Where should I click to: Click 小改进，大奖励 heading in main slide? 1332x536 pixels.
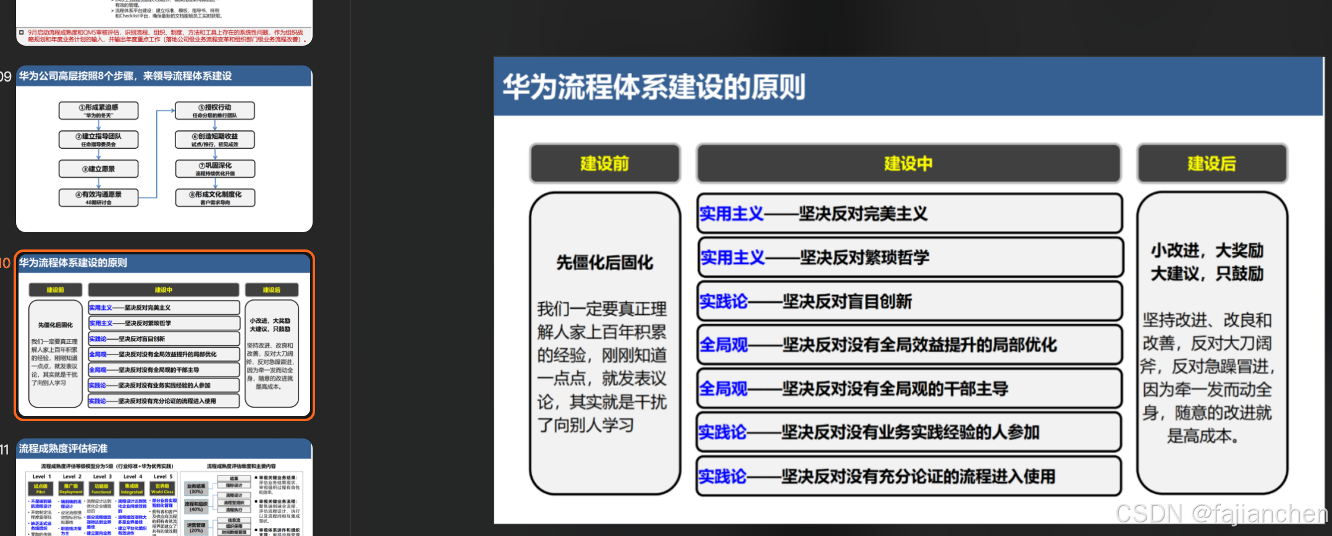coord(1207,262)
